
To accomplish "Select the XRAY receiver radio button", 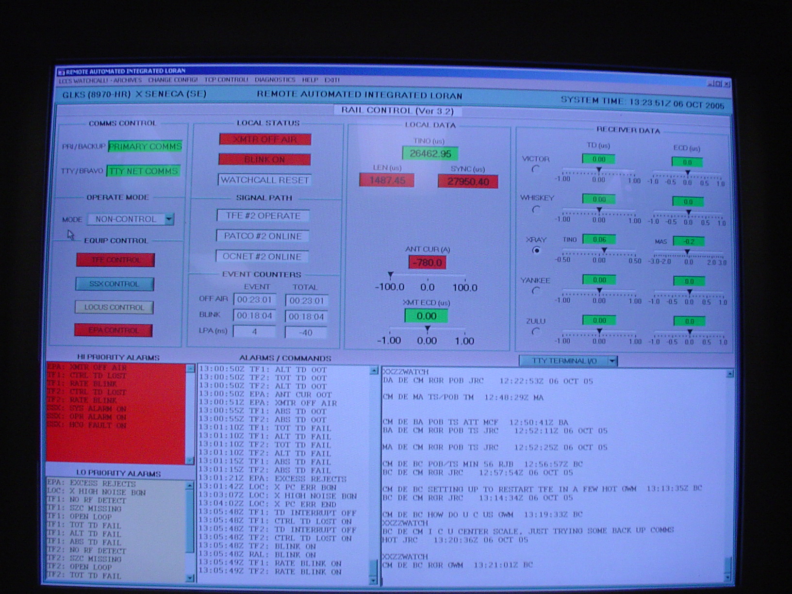I will pos(536,250).
